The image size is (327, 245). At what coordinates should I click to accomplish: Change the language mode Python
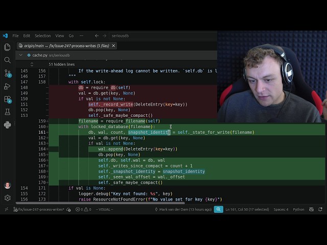point(298,209)
